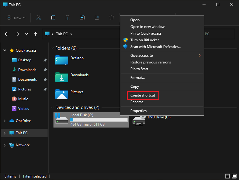Viewport: 239px width, 180px height.
Task: Click the Local Disk (C:) storage usage bar
Action: 99,120
